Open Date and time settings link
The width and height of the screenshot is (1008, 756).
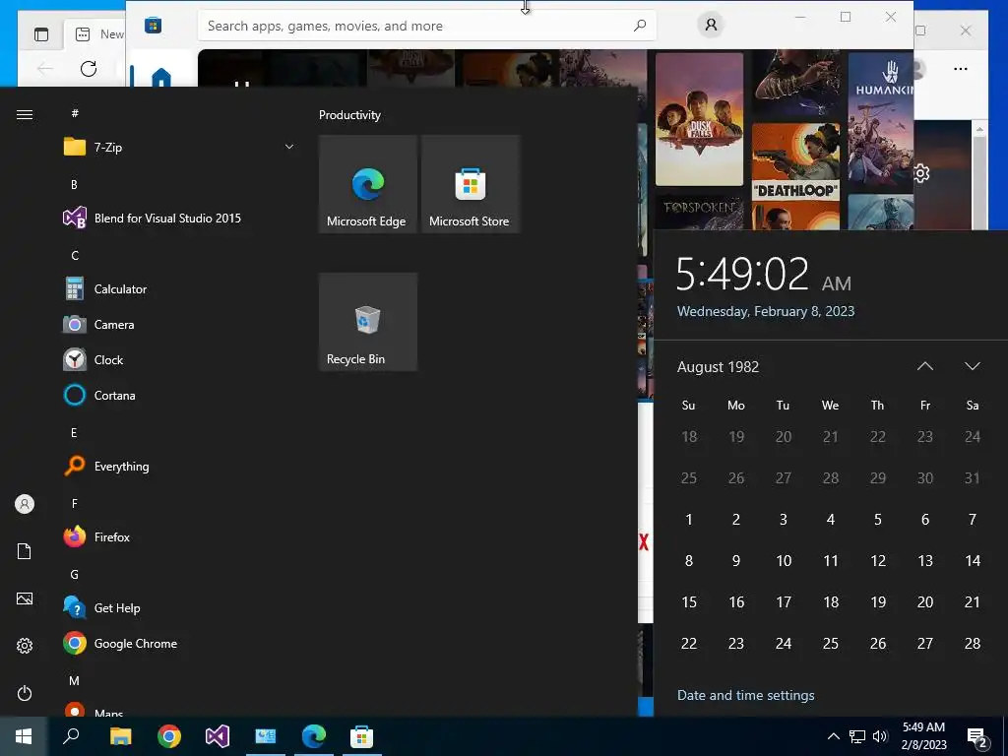coord(746,695)
